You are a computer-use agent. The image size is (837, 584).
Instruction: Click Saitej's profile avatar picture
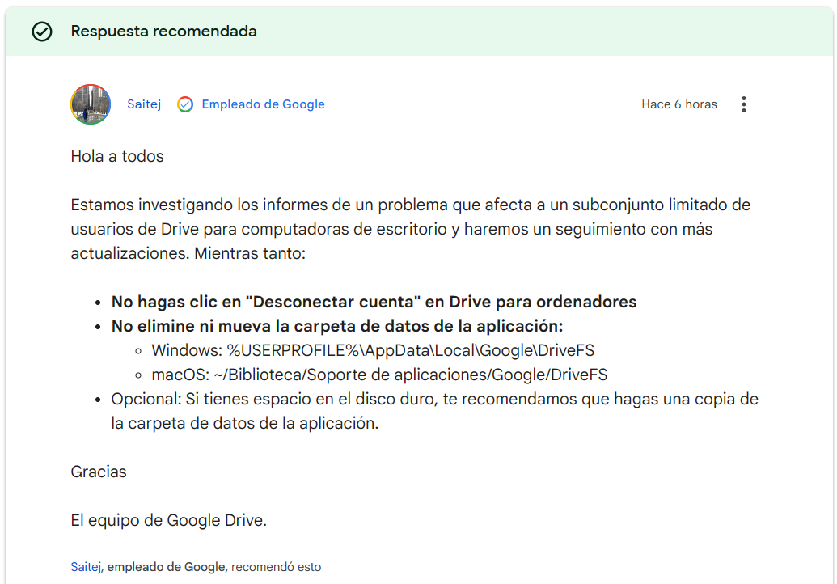pyautogui.click(x=91, y=104)
